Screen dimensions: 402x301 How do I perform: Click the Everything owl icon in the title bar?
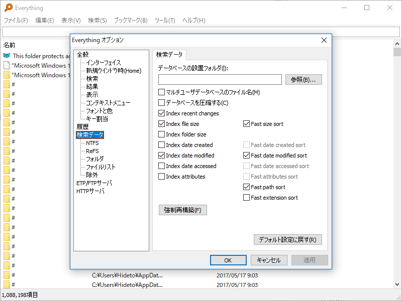(x=7, y=8)
